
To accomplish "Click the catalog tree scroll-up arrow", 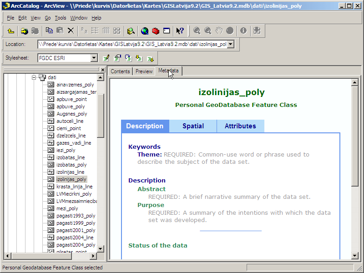I will [x=100, y=77].
